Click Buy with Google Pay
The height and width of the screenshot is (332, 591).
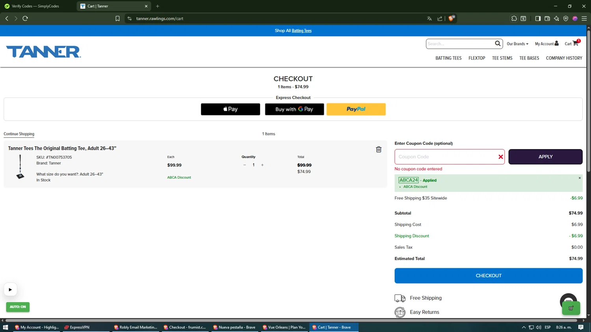click(x=294, y=109)
